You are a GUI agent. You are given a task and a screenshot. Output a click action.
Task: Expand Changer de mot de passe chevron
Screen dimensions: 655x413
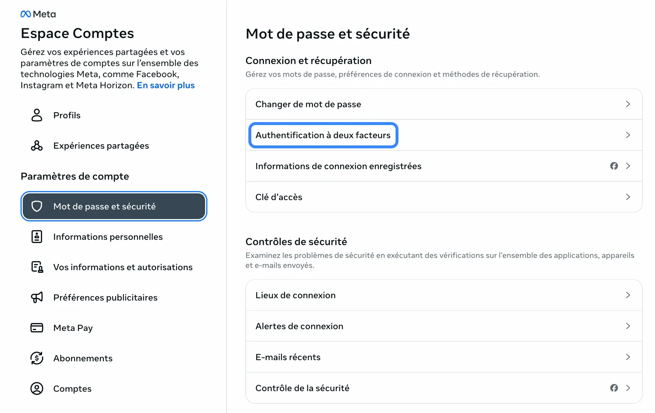coord(628,104)
